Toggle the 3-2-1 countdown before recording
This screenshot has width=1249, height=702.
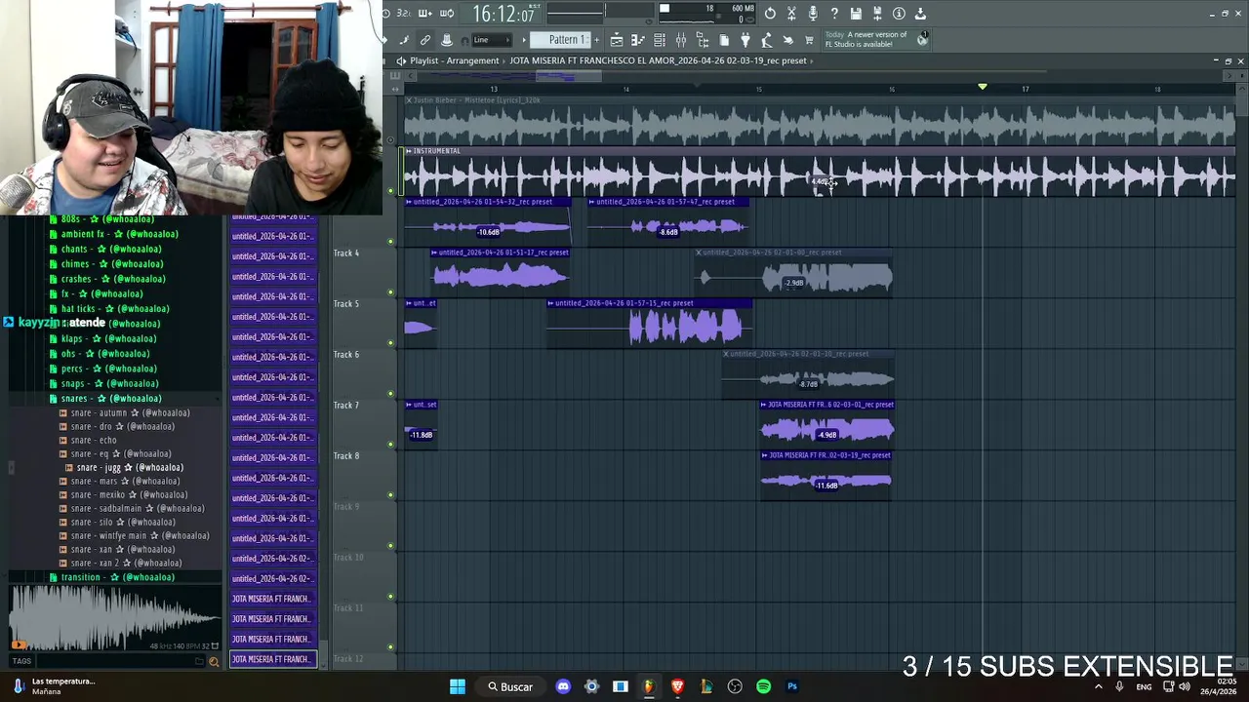click(x=403, y=14)
